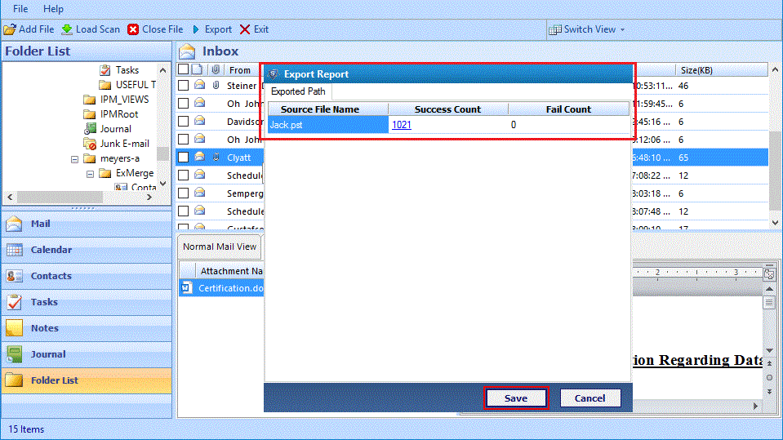Select the Junk E-mail folder

[x=124, y=144]
